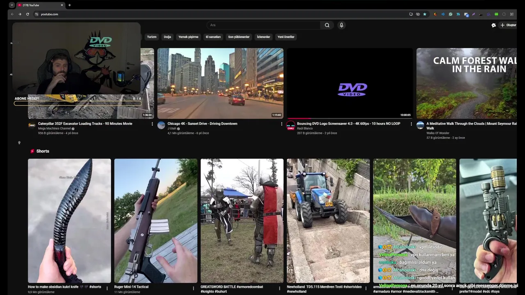Viewport: 525px width, 295px height.
Task: Select the El sanatları filter chip
Action: [x=213, y=37]
